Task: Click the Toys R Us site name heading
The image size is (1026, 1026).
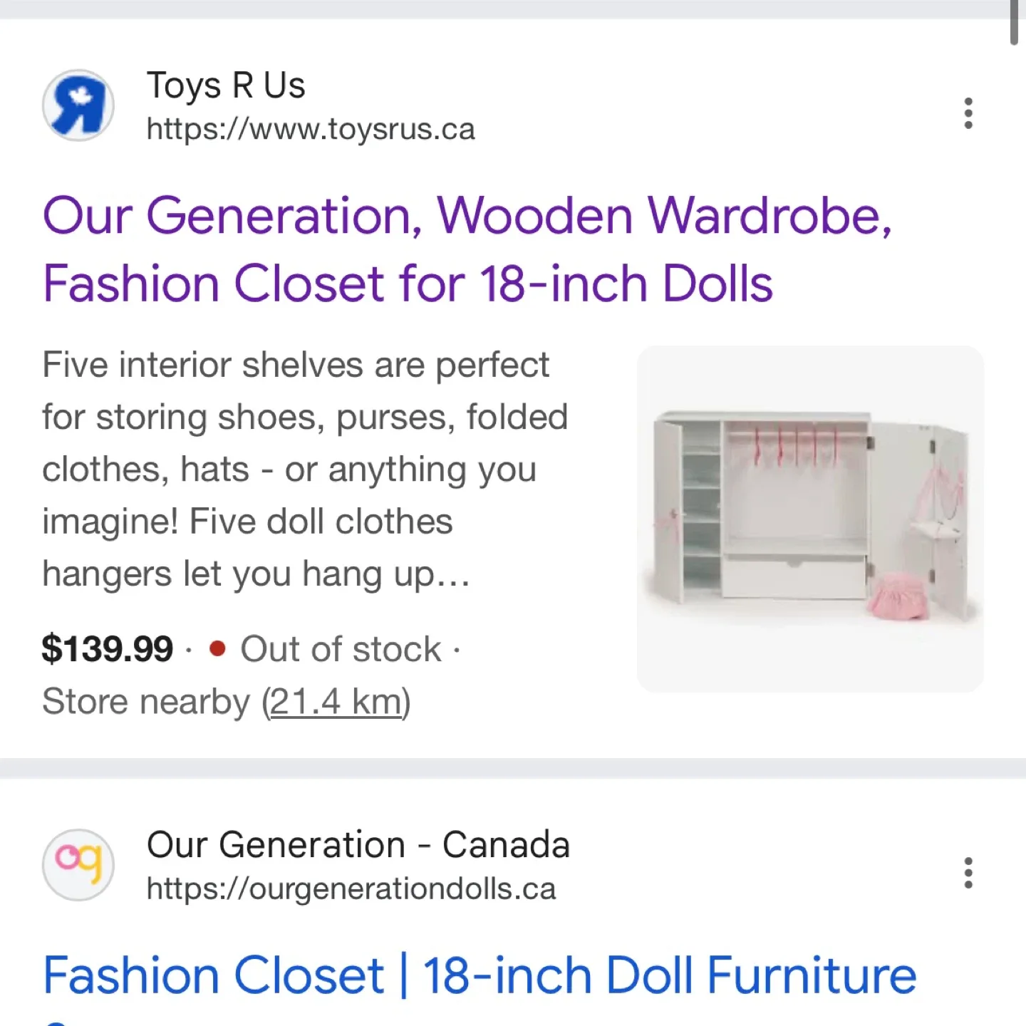Action: coord(226,85)
